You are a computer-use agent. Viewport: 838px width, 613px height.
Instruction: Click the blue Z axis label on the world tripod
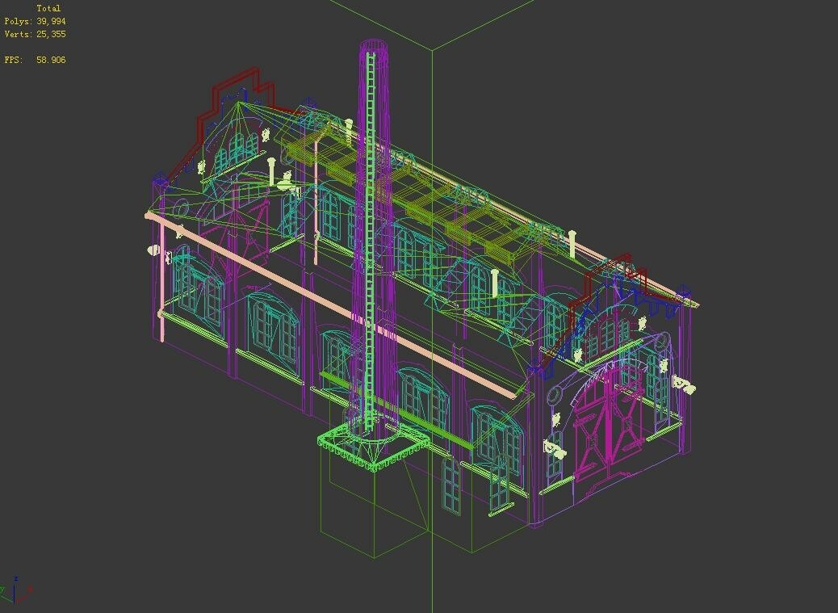[x=16, y=578]
